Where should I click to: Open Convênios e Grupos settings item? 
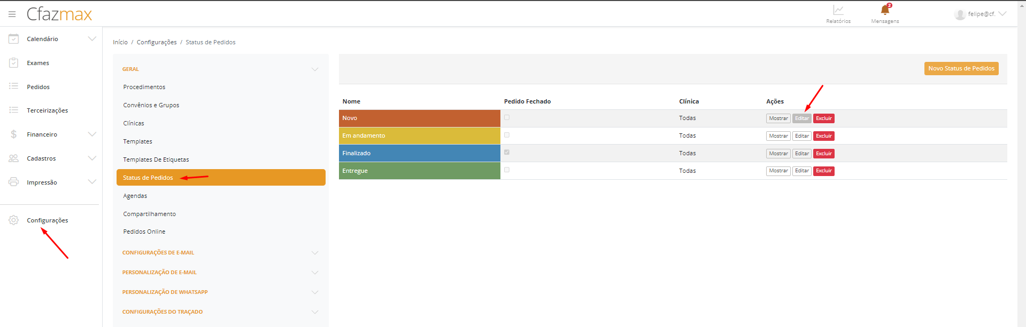(x=151, y=105)
